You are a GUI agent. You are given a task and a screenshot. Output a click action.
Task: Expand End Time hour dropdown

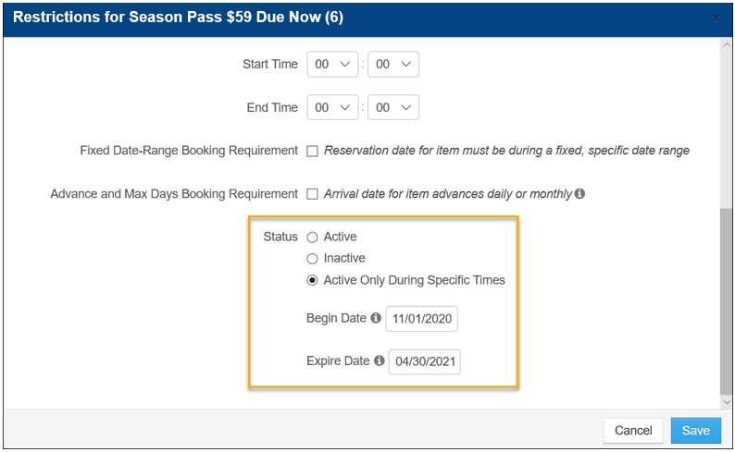point(332,107)
